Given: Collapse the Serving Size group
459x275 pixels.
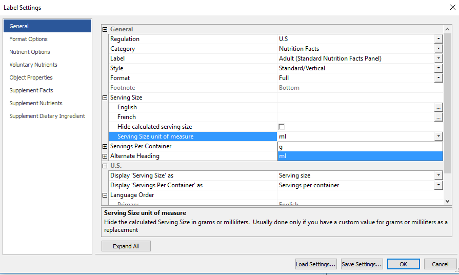Looking at the screenshot, I should coord(105,97).
